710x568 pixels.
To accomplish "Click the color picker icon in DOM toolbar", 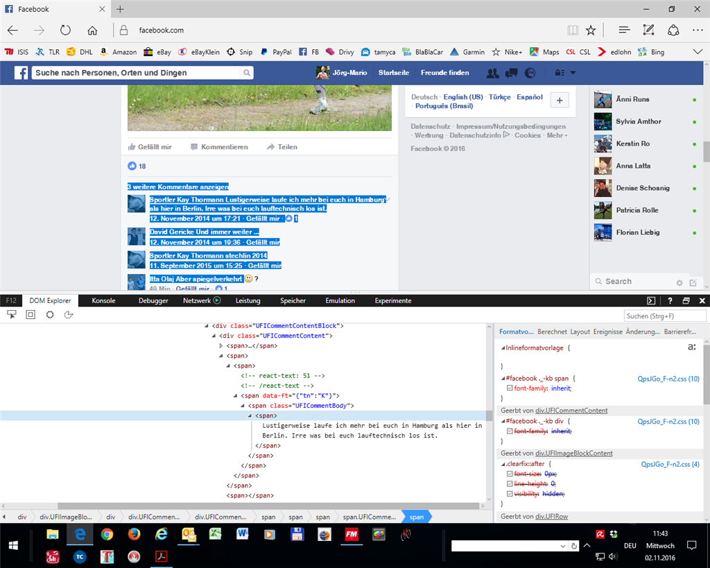I will [69, 314].
